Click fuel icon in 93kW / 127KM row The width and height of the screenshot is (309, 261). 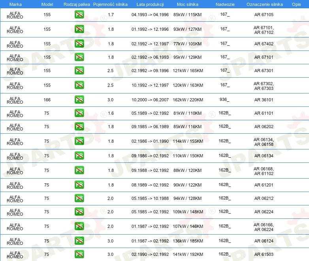79,29
